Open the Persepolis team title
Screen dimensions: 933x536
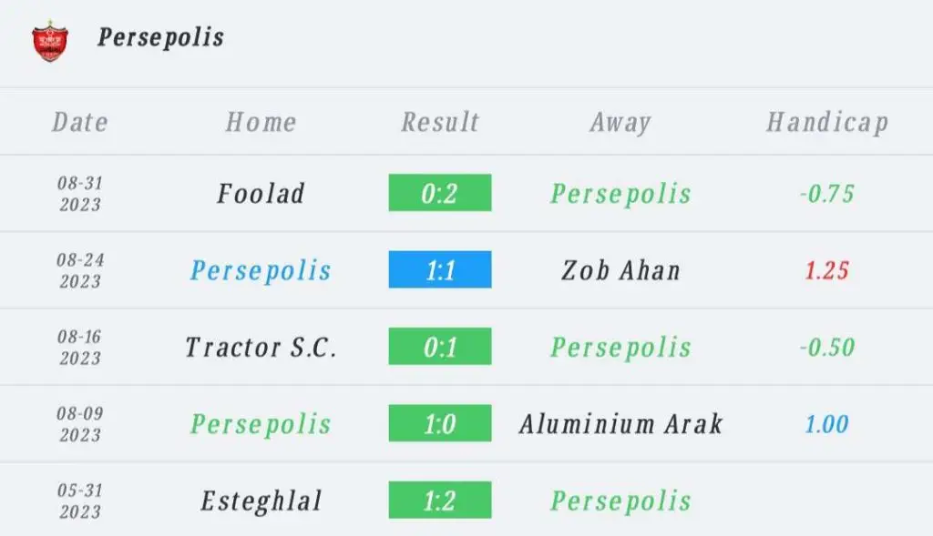(160, 37)
